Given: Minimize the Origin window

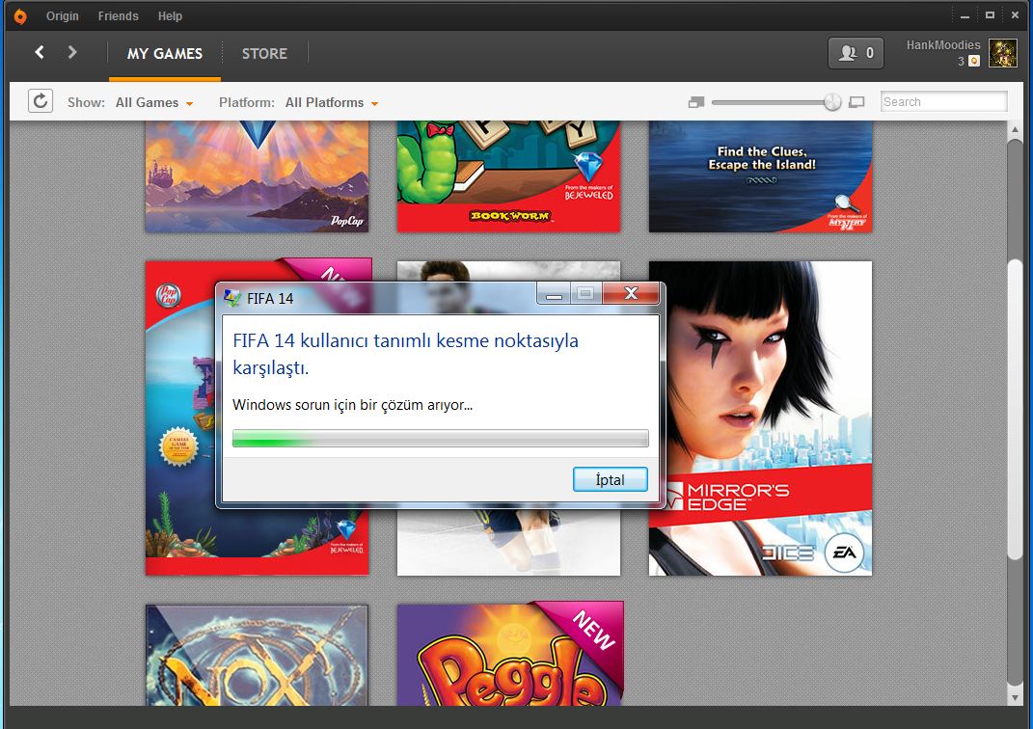Looking at the screenshot, I should [x=965, y=15].
